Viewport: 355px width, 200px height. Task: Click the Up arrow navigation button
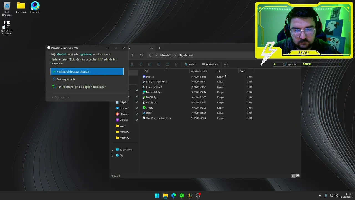(132, 55)
